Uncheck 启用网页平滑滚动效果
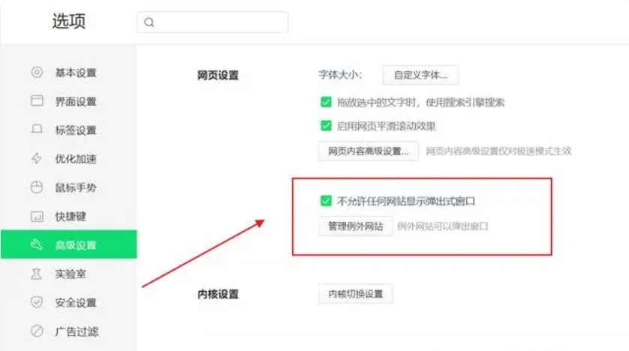This screenshot has height=351, width=629. pyautogui.click(x=326, y=126)
